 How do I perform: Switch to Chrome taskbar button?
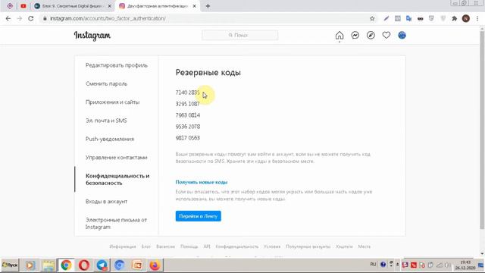click(66, 265)
